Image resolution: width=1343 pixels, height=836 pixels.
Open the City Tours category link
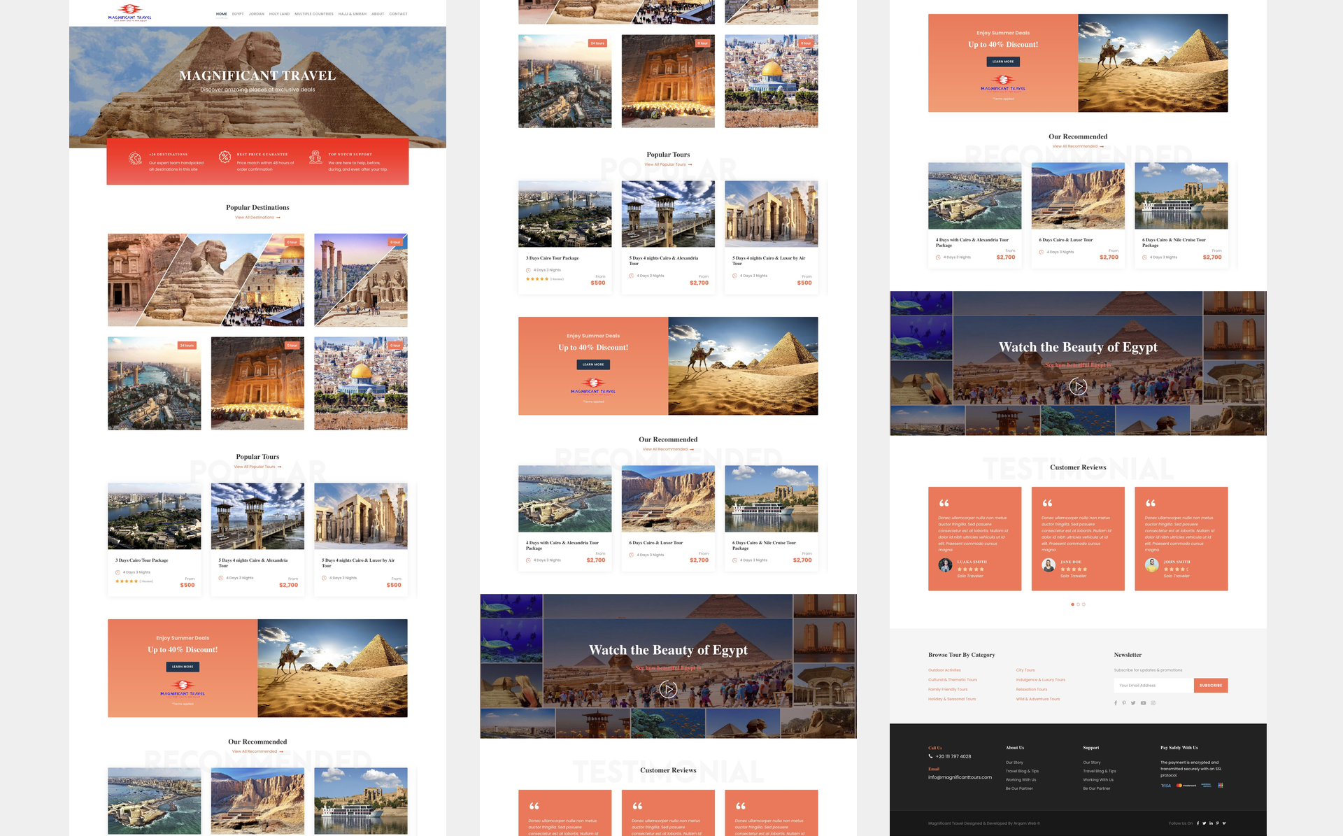pyautogui.click(x=1025, y=670)
